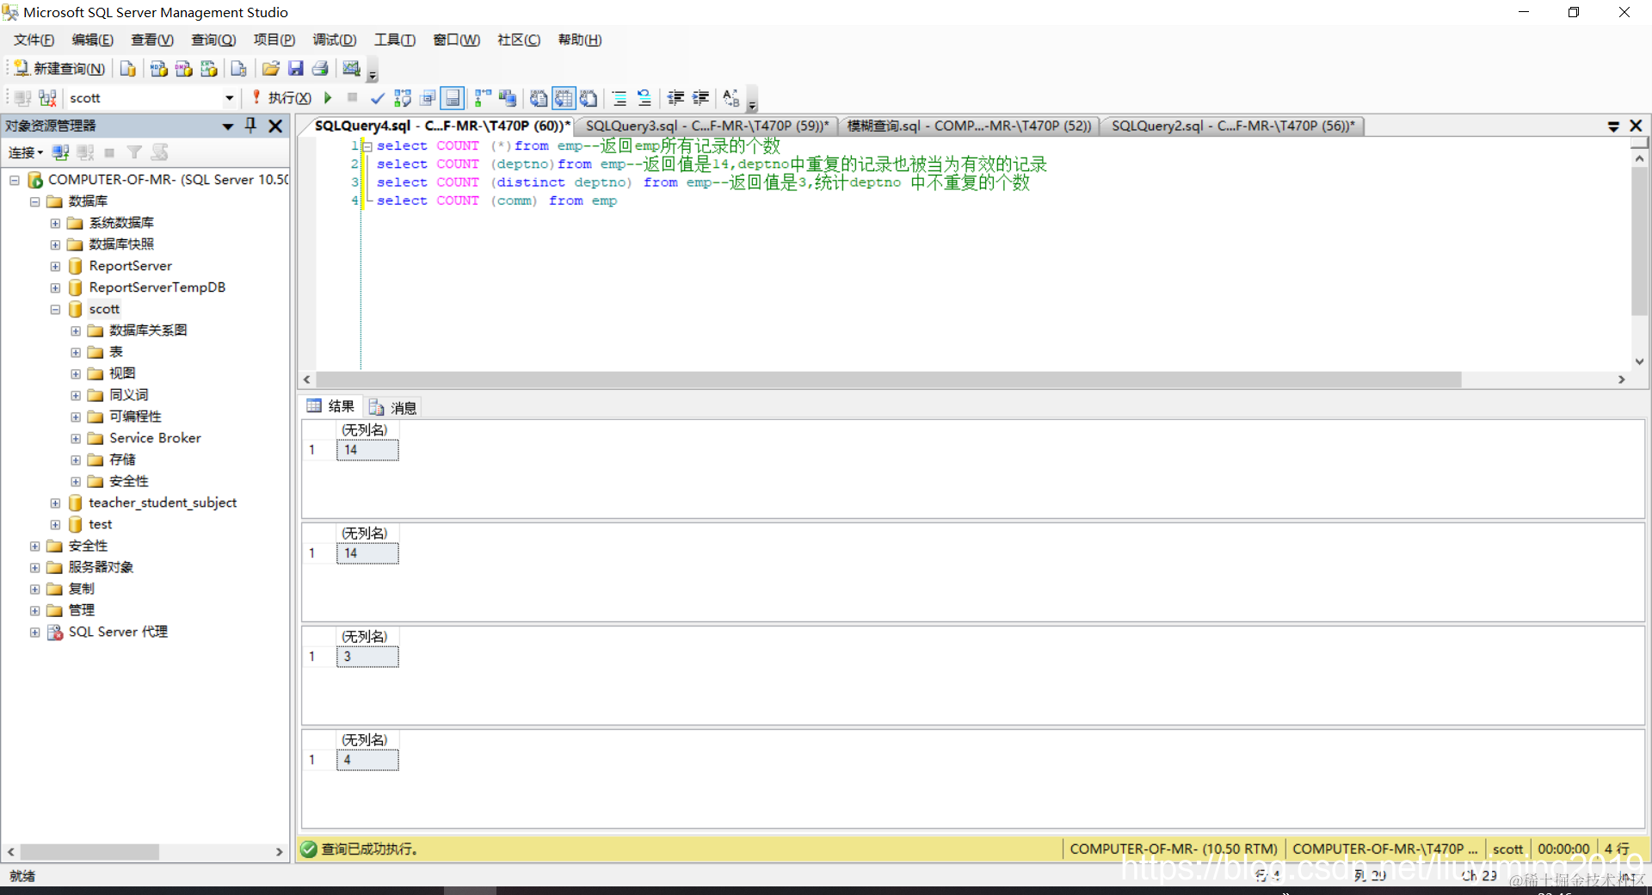Image resolution: width=1652 pixels, height=895 pixels.
Task: Click the result cell with value 4
Action: pos(367,760)
